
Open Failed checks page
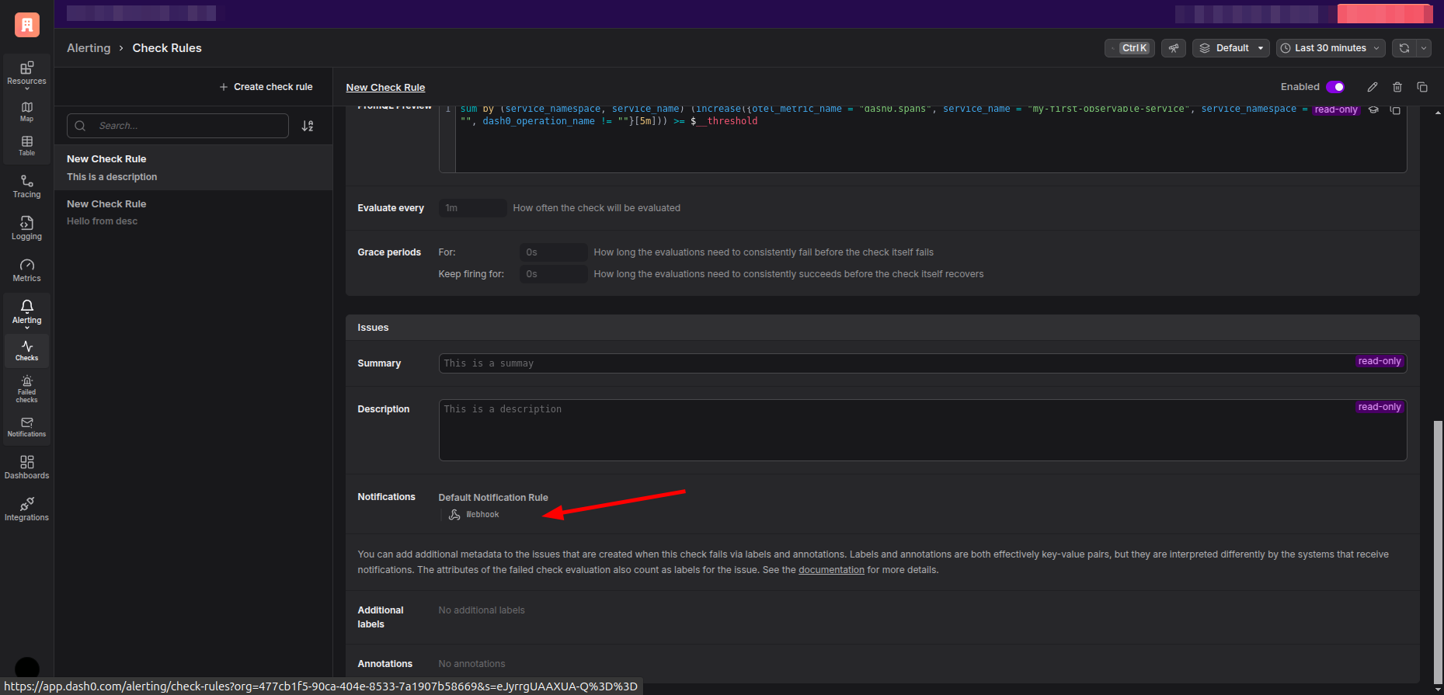coord(26,388)
